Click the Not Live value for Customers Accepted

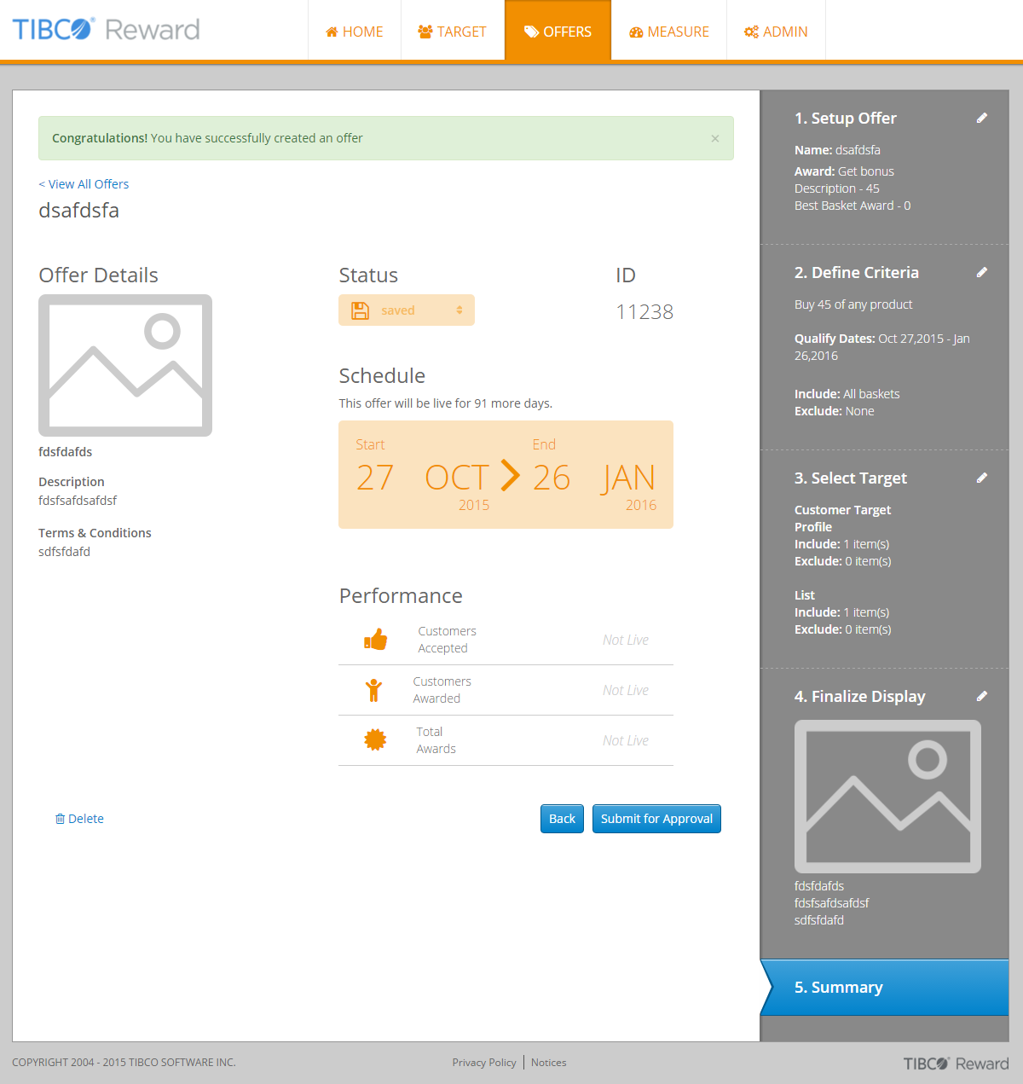626,640
